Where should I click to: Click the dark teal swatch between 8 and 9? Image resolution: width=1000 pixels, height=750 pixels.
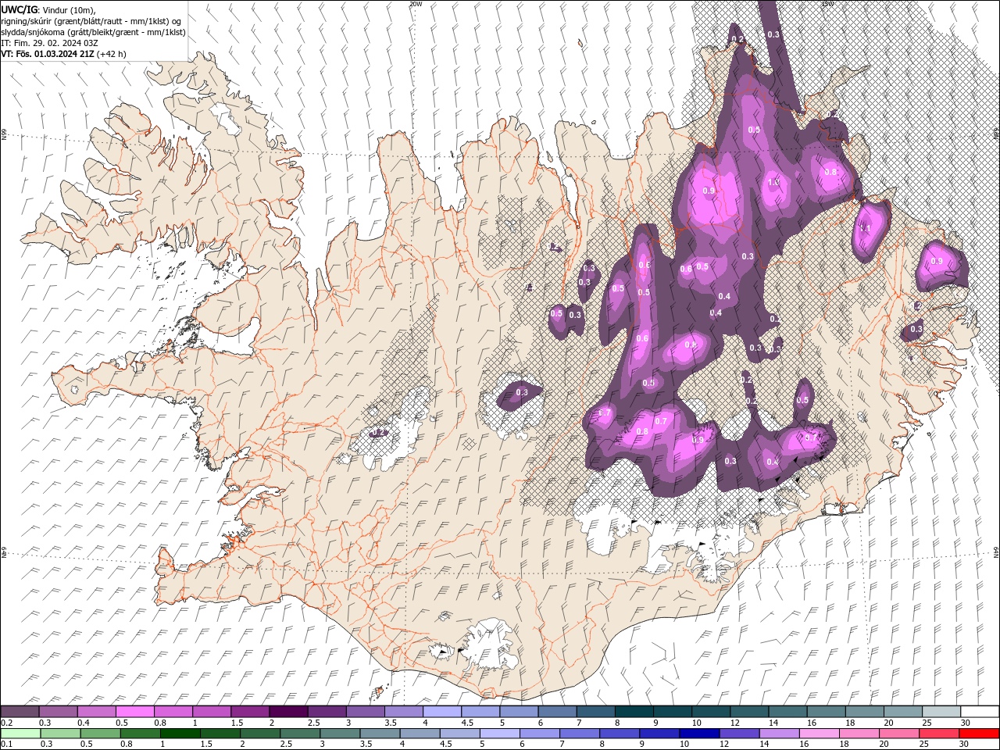(x=634, y=712)
